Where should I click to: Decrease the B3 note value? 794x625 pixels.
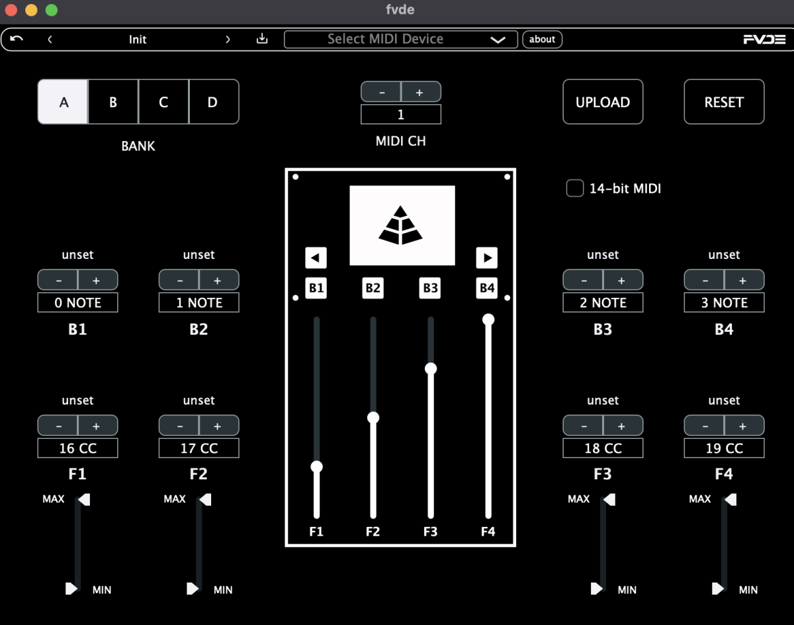583,280
